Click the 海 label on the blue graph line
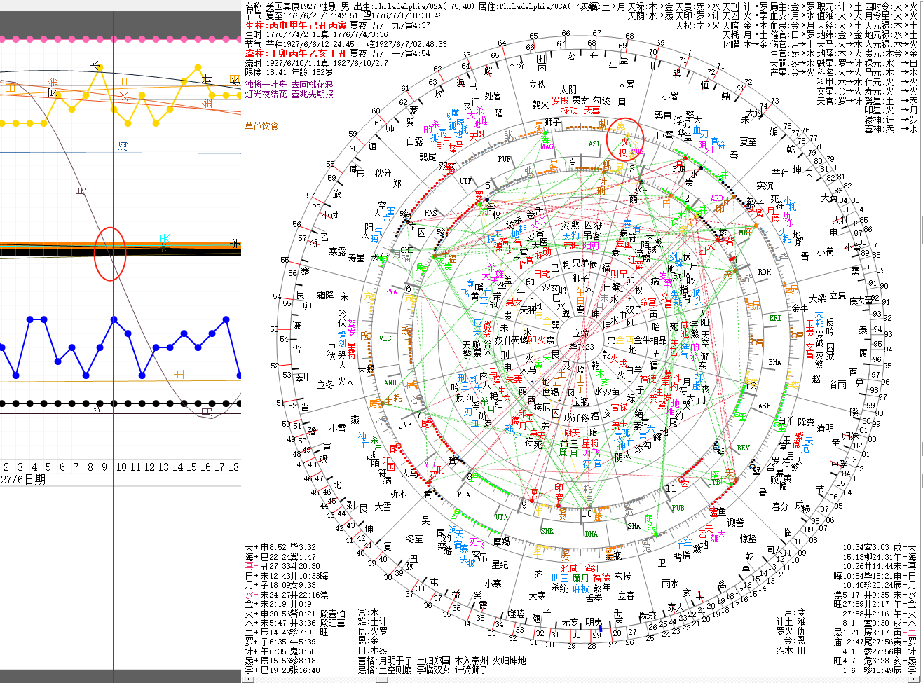The image size is (923, 683). (123, 146)
